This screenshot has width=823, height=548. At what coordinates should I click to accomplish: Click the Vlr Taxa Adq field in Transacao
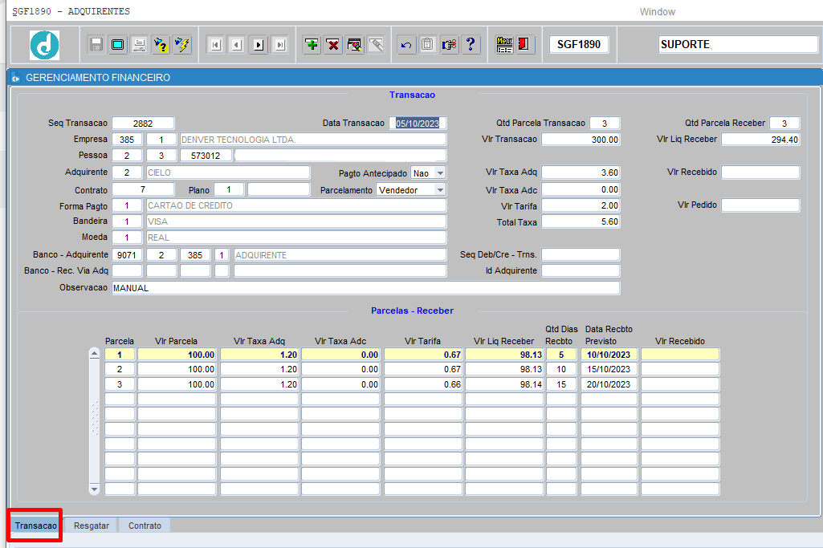click(x=581, y=173)
